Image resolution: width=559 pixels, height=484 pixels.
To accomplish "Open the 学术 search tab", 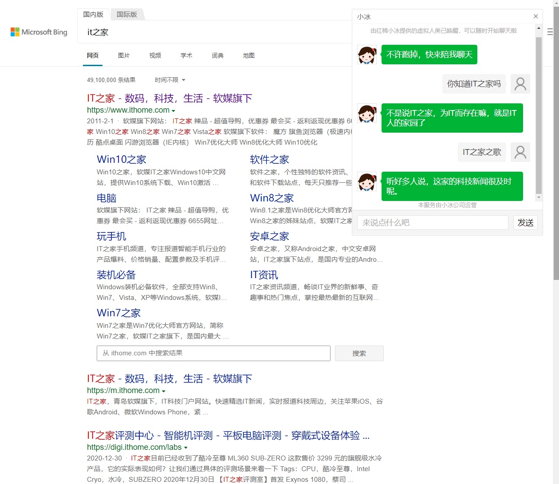I will [186, 55].
